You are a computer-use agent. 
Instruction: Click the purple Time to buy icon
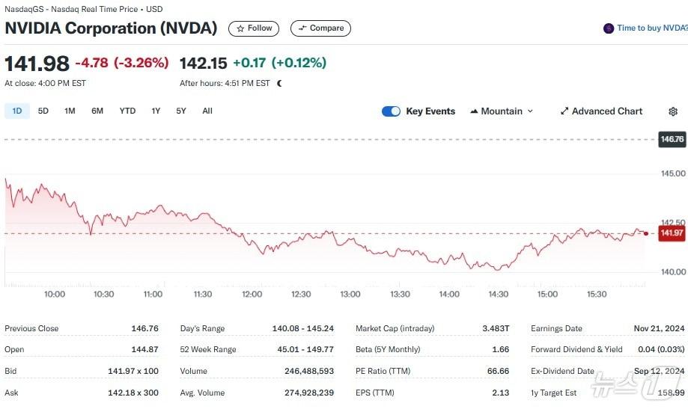pyautogui.click(x=609, y=28)
